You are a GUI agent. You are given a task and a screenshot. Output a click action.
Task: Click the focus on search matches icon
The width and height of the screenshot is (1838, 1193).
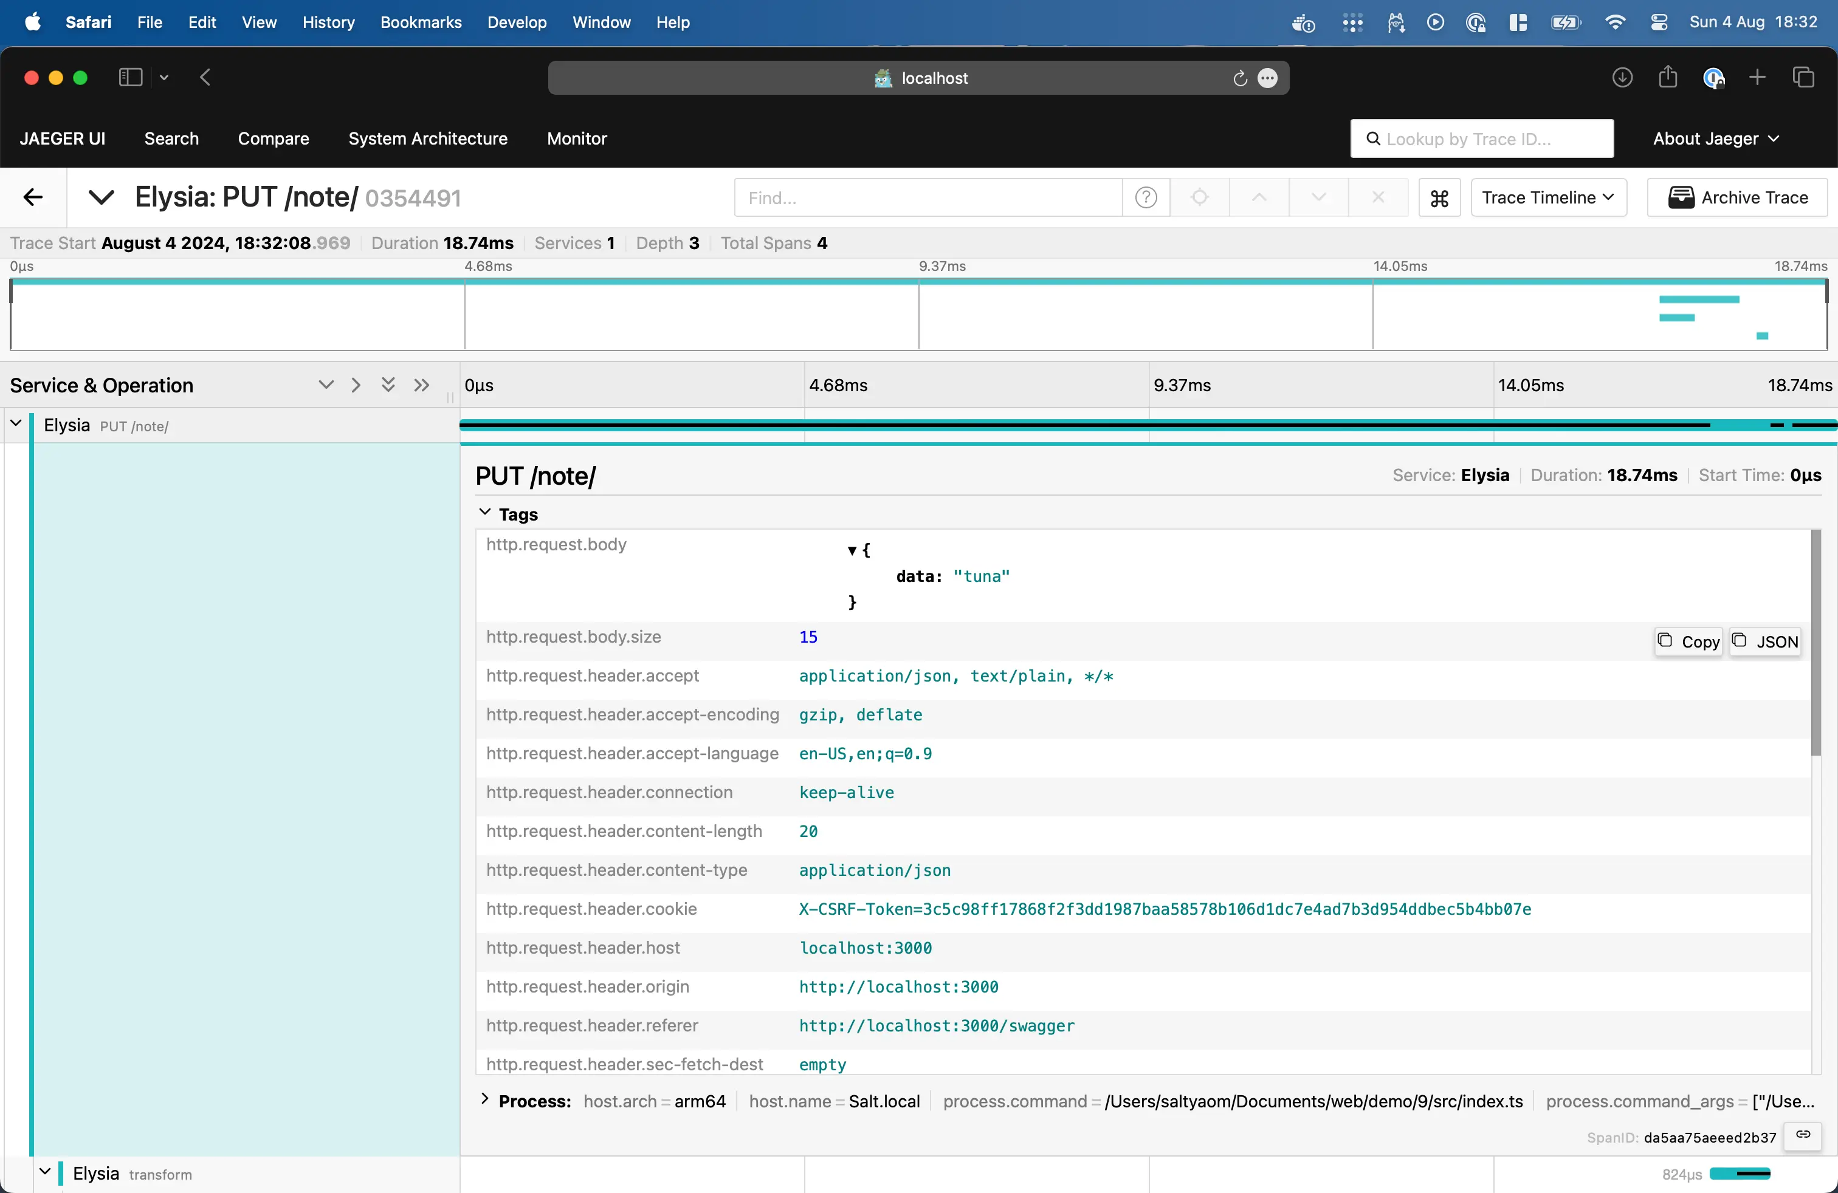pos(1199,198)
